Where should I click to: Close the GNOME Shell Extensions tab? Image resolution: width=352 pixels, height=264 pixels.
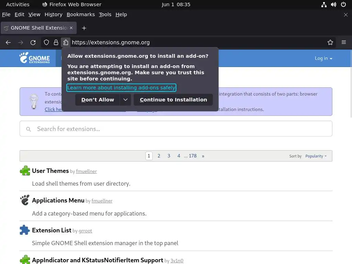[71, 28]
